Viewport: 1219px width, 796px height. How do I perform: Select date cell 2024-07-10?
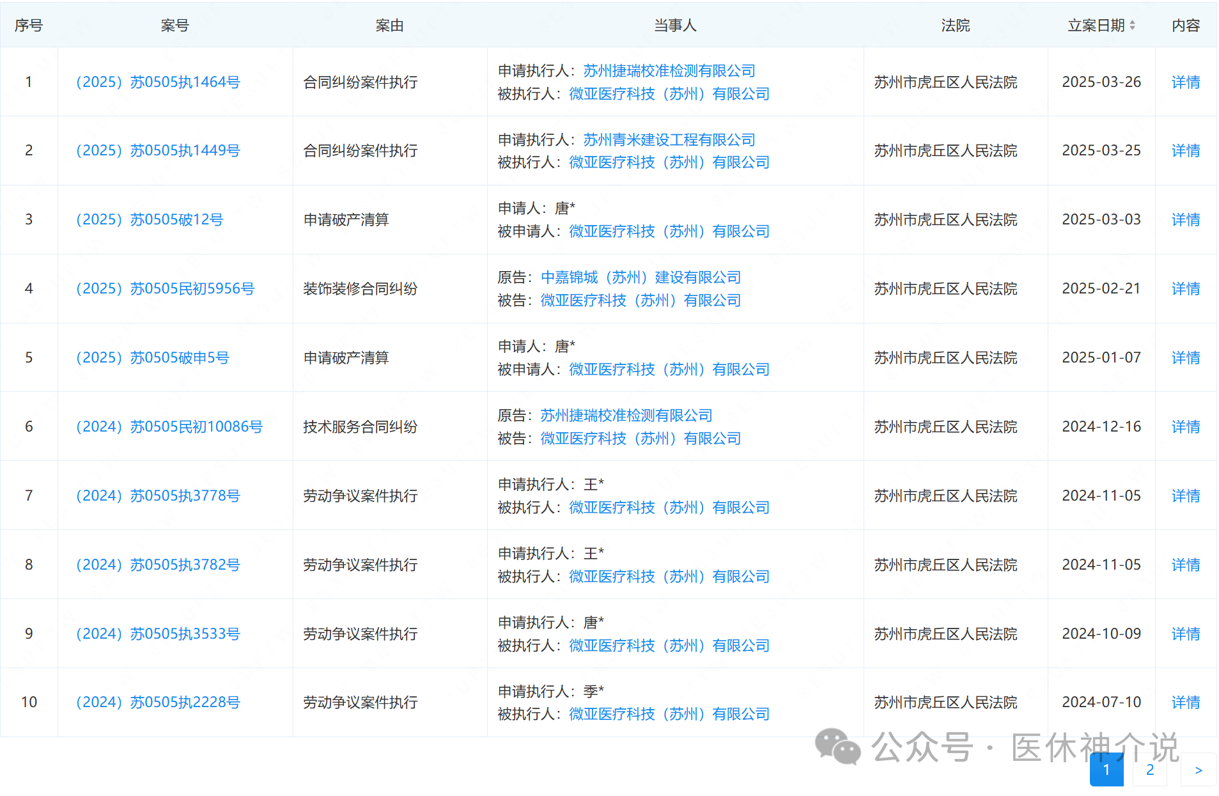pos(1101,702)
